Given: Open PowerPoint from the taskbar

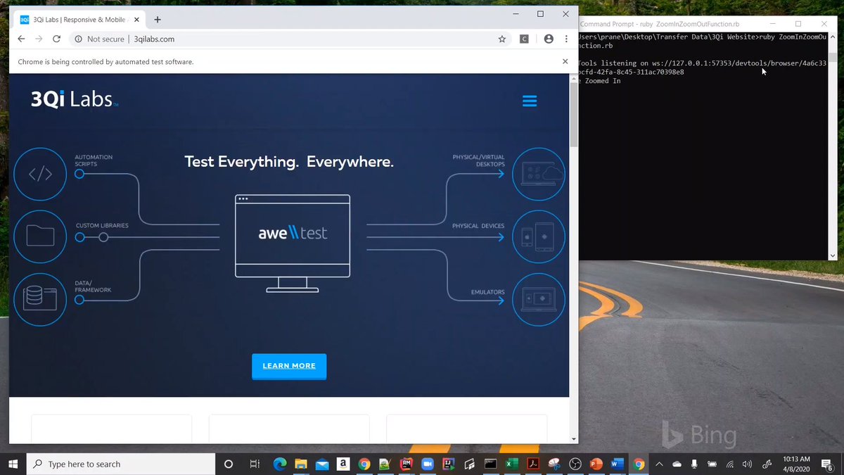Looking at the screenshot, I should coord(596,464).
